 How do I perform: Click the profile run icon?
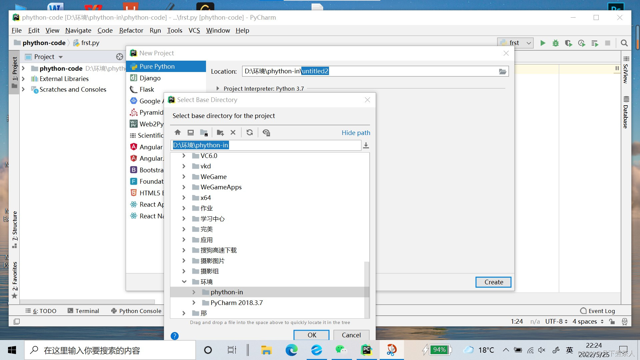click(x=582, y=43)
